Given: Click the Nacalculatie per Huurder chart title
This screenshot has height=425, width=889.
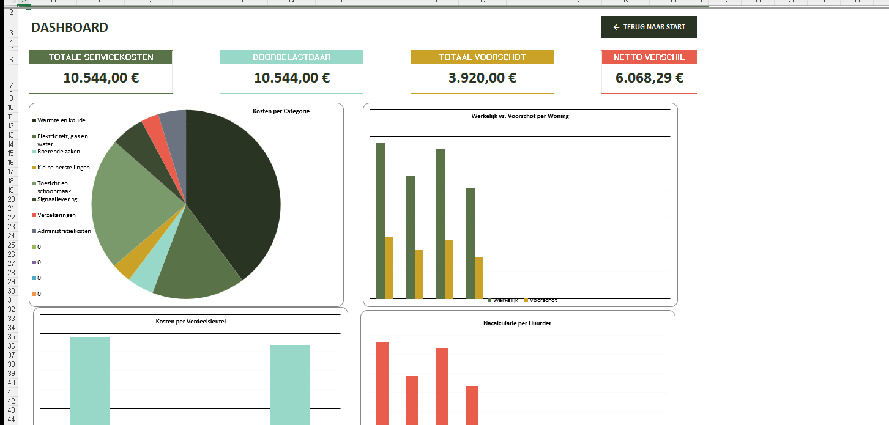Looking at the screenshot, I should coord(516,323).
